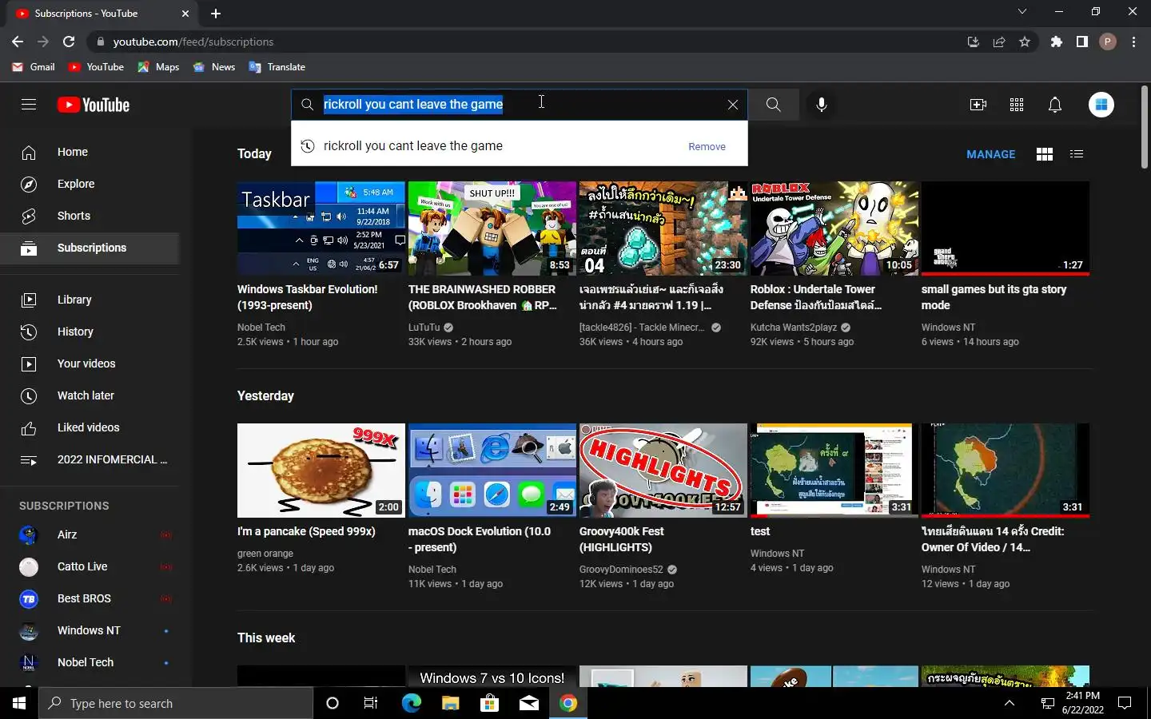Switch to list view layout
The image size is (1151, 719).
click(x=1077, y=154)
